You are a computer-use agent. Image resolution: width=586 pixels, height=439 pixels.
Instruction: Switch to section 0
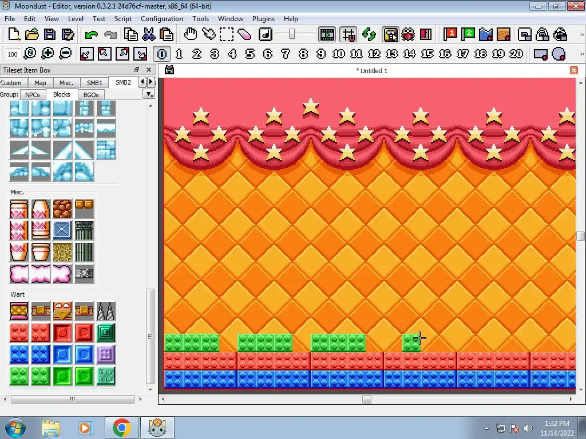(161, 54)
